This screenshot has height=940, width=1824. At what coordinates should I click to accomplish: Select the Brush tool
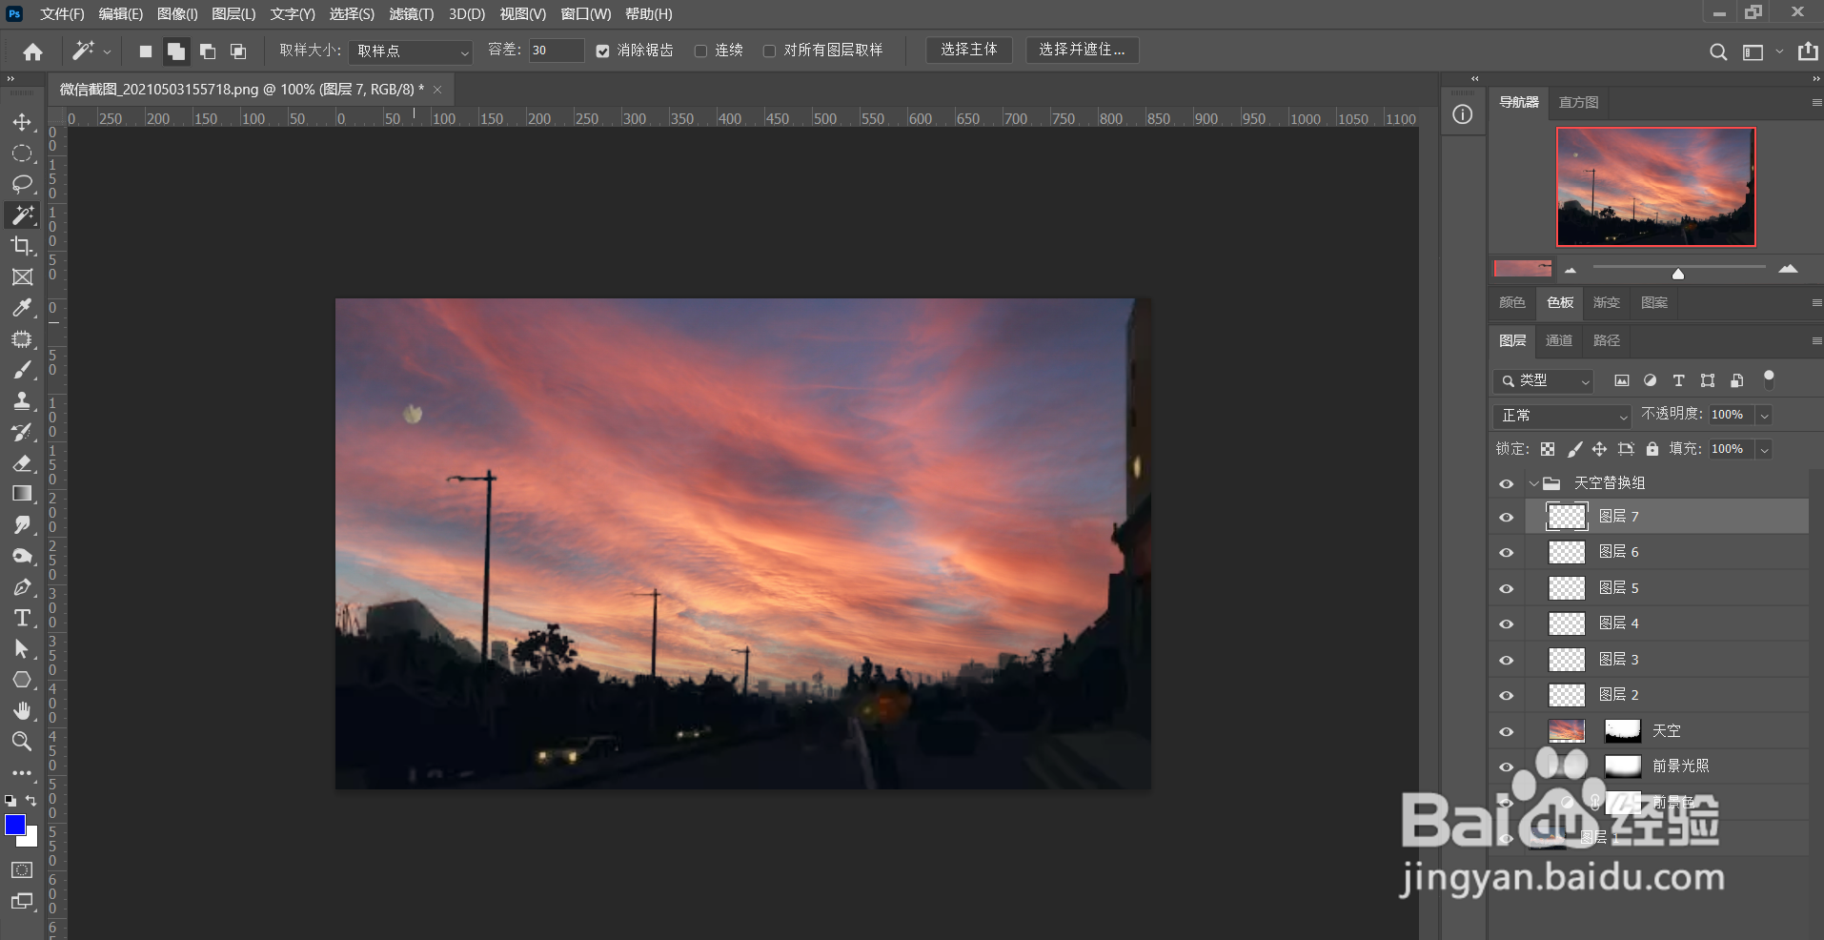[22, 370]
